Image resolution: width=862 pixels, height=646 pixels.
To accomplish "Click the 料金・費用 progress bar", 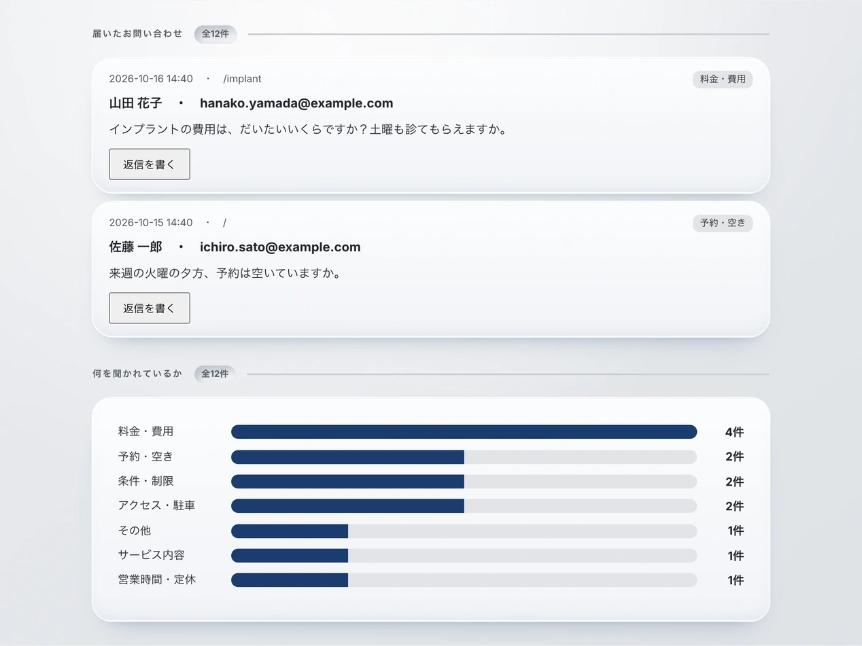I will point(464,432).
